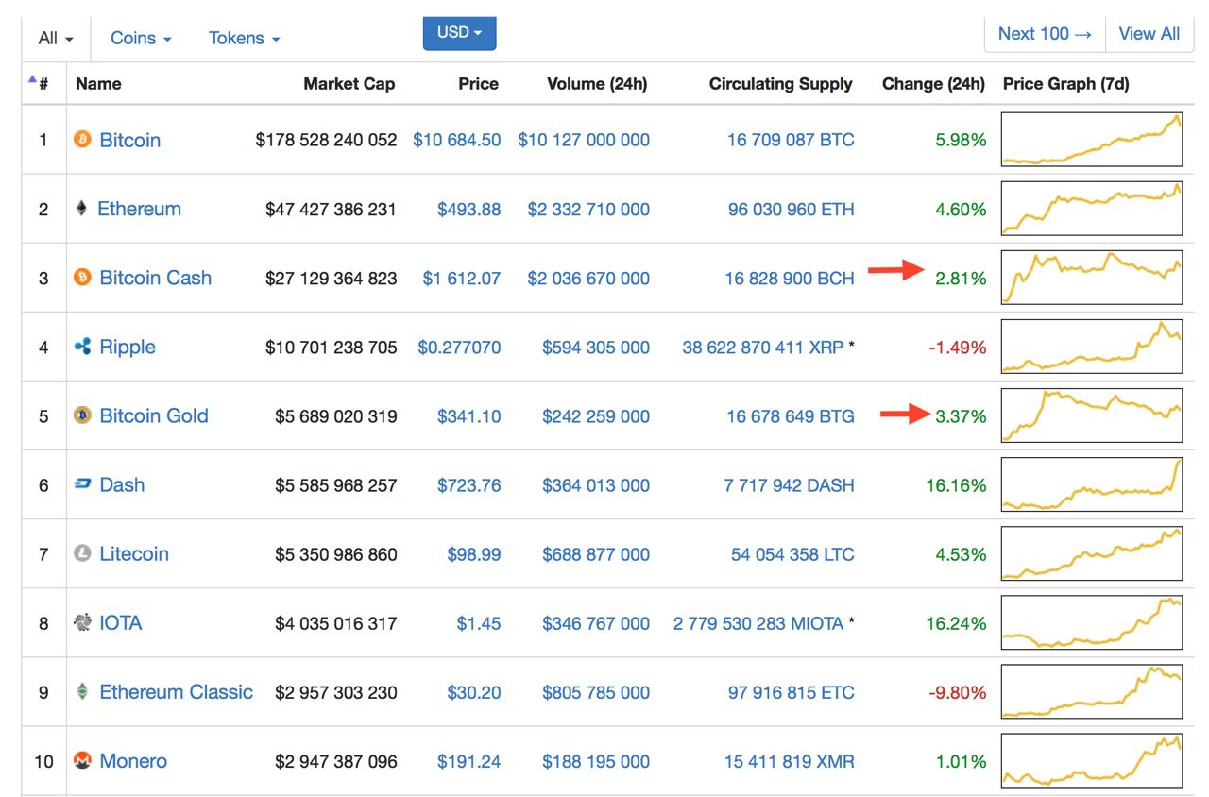1209x797 pixels.
Task: Click the Bitcoin coin logo icon
Action: [83, 140]
